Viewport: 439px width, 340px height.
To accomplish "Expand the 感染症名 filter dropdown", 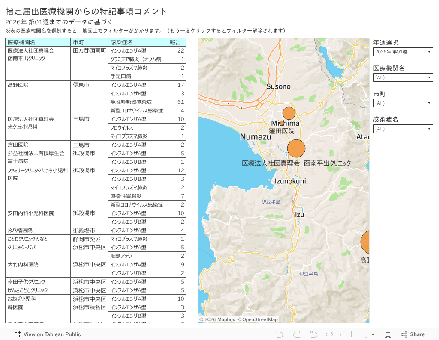I will point(403,129).
